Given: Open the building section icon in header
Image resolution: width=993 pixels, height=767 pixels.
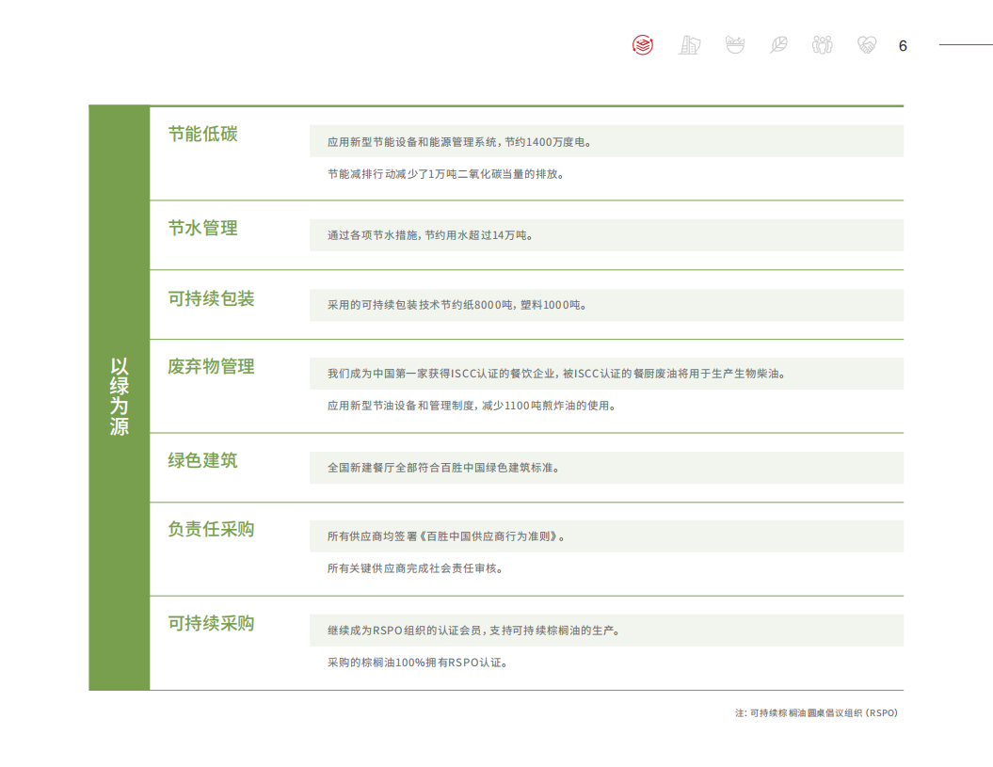Looking at the screenshot, I should point(688,44).
